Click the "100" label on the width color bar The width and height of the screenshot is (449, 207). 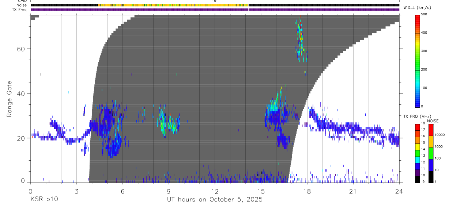point(424,88)
